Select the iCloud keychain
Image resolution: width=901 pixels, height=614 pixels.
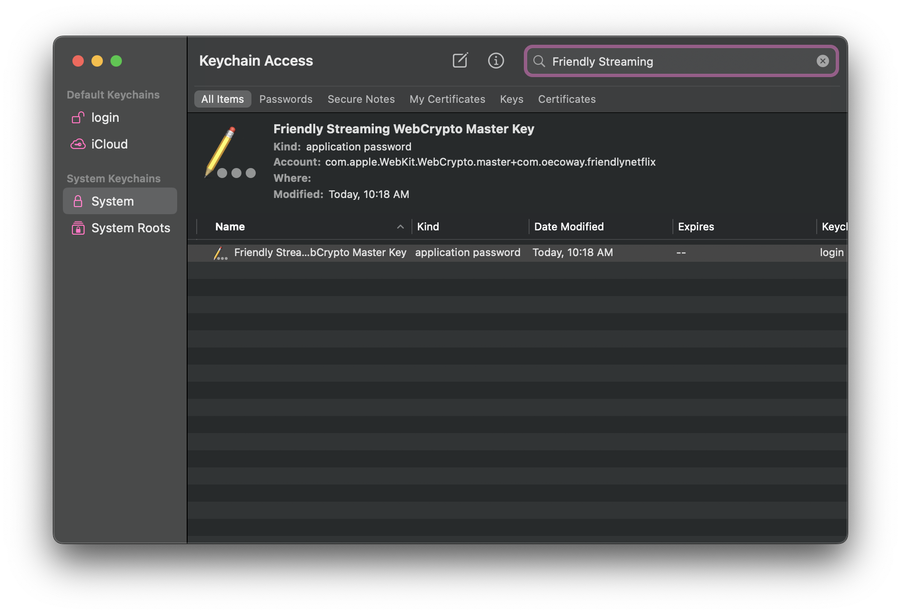pyautogui.click(x=109, y=144)
